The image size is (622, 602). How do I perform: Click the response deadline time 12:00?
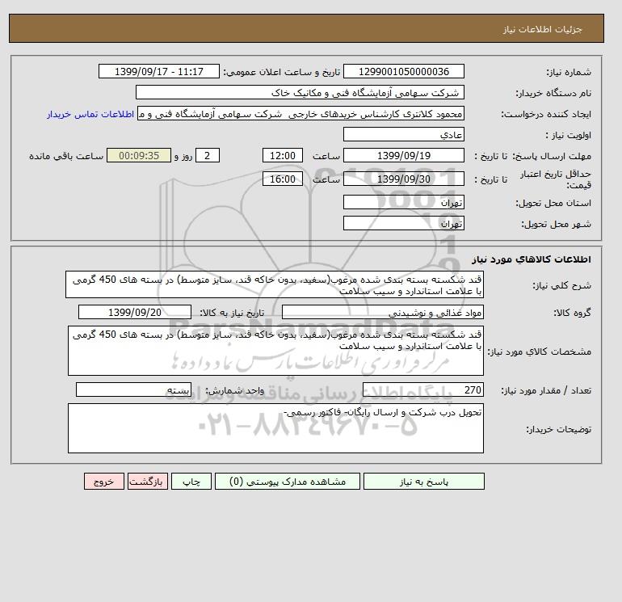click(x=283, y=156)
